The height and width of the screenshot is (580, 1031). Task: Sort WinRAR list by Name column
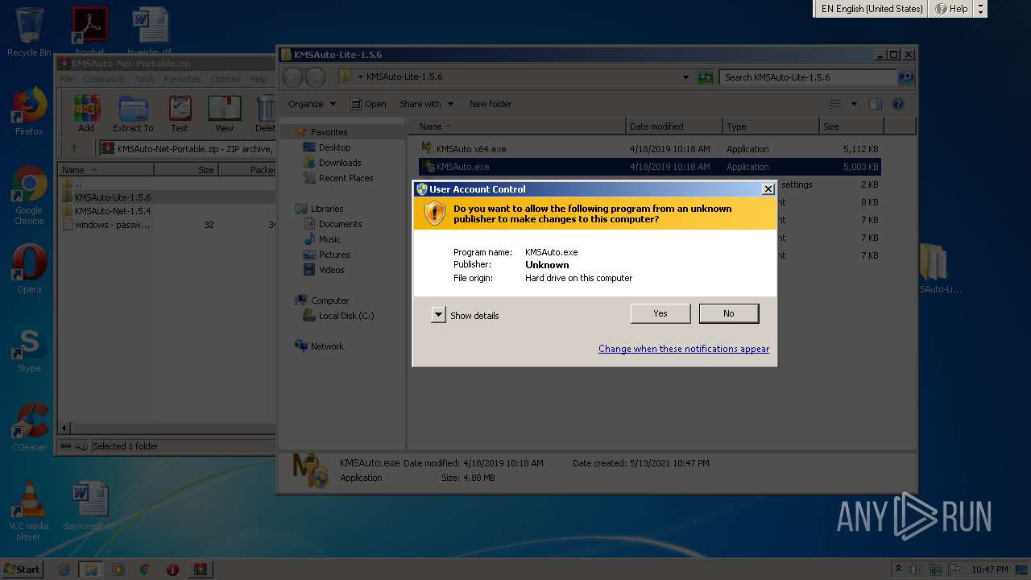coord(106,170)
